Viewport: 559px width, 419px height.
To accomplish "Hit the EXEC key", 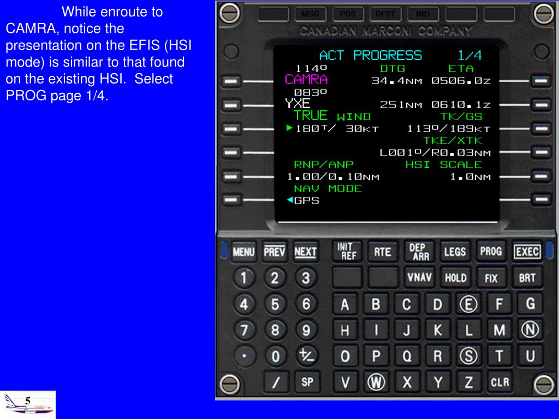I will point(527,252).
